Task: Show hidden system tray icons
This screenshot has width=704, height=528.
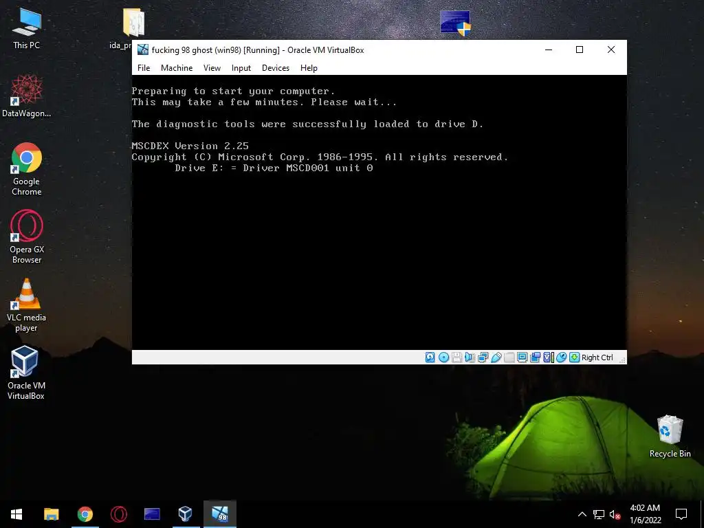Action: click(x=582, y=514)
